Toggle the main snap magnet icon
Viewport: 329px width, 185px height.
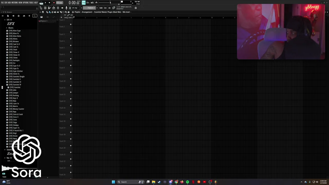pos(70,8)
